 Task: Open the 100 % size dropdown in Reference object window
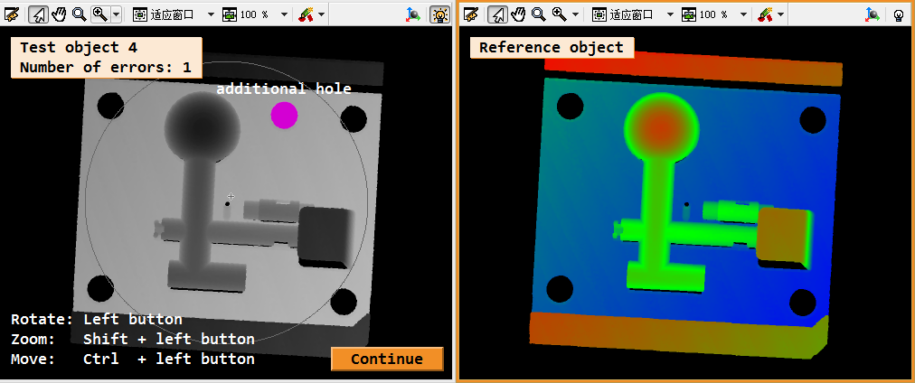point(743,14)
